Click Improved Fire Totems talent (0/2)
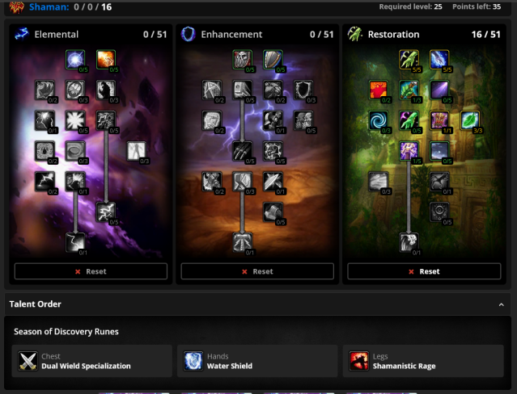 pos(44,151)
